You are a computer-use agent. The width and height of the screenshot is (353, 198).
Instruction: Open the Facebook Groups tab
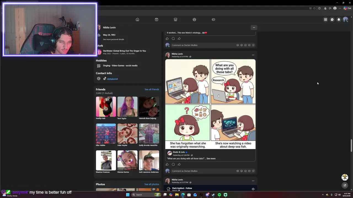(x=194, y=20)
